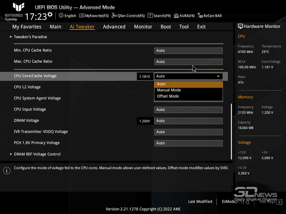Click the settings gear beside the clock
The image size is (286, 214).
pos(50,14)
